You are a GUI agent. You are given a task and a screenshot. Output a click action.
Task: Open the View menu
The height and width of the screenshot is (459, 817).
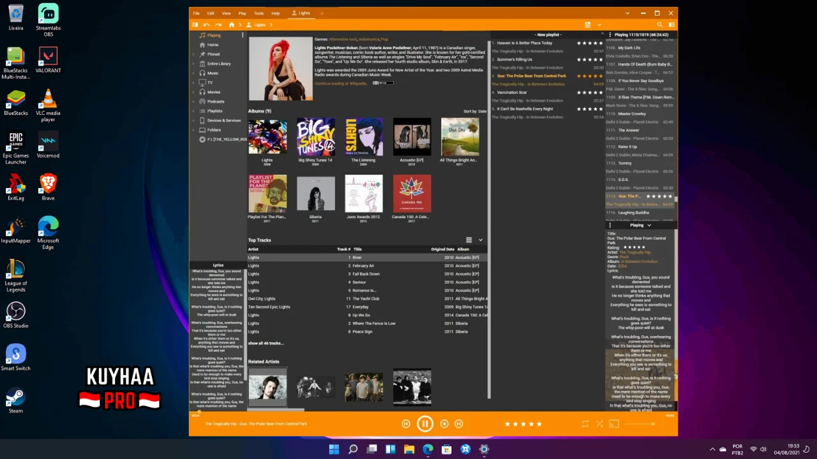pos(226,13)
